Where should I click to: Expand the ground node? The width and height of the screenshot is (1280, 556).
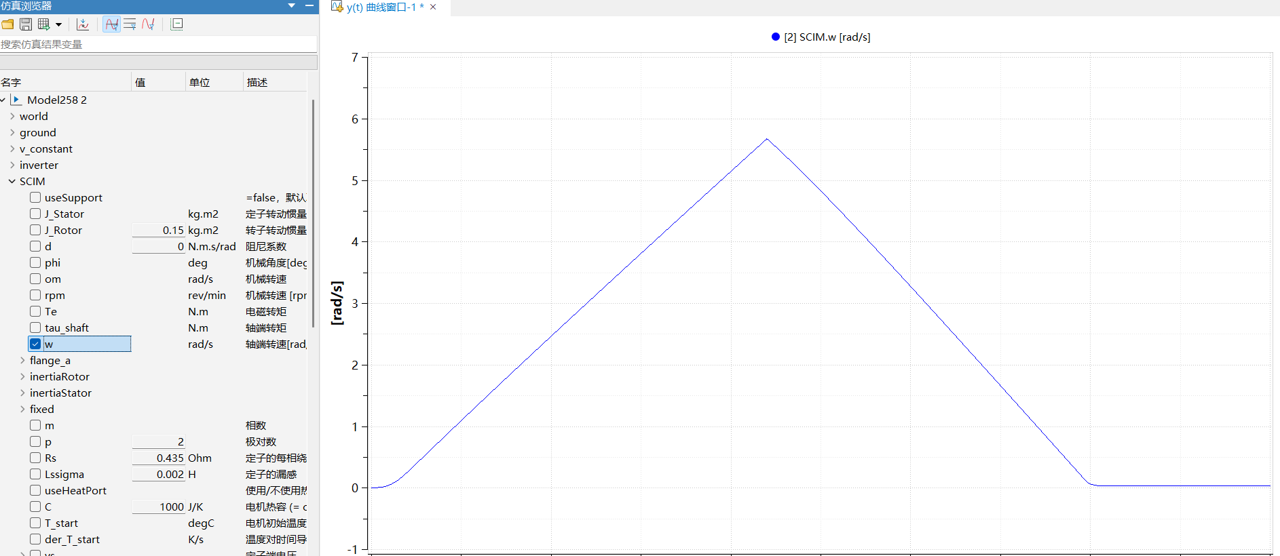click(x=12, y=132)
